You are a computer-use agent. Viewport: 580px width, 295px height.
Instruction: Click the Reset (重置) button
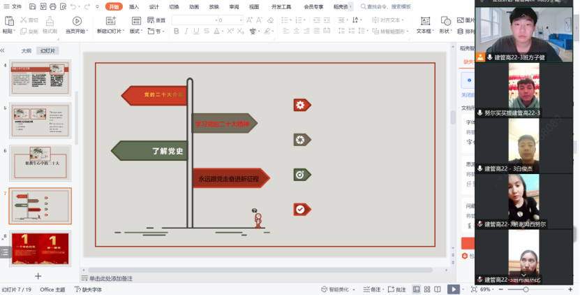click(156, 20)
